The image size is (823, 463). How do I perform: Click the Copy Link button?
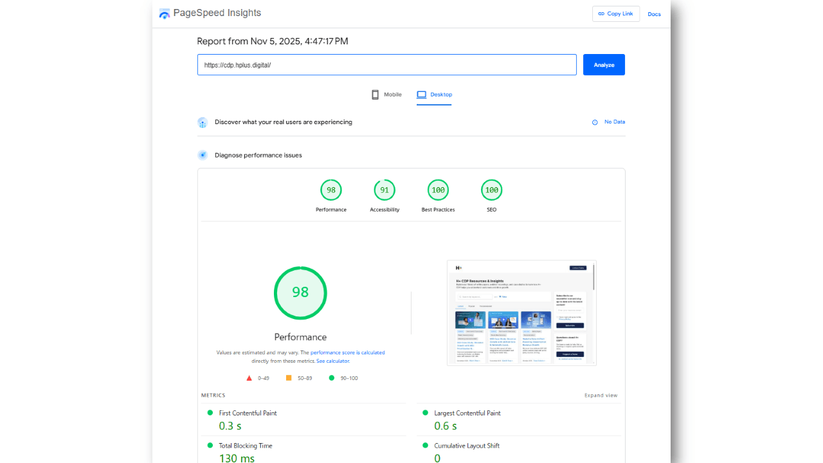[x=615, y=14]
